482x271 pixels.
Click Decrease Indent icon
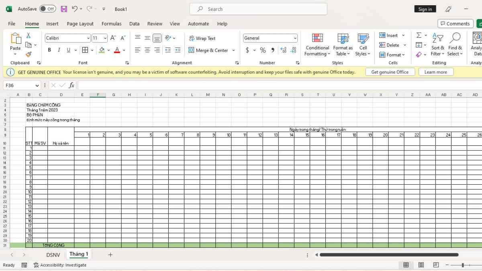click(168, 50)
